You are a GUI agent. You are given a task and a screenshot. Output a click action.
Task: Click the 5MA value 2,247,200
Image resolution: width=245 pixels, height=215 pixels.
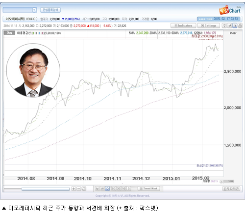142,33
